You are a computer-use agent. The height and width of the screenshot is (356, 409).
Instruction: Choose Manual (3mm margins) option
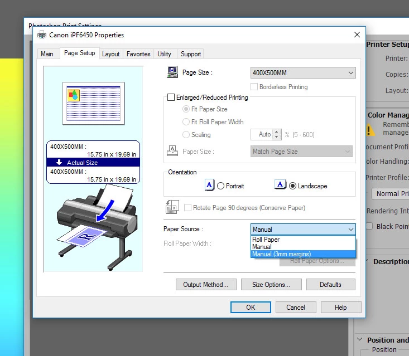pyautogui.click(x=303, y=254)
